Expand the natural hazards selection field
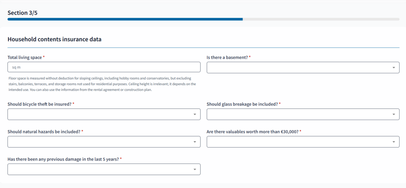 coord(100,142)
